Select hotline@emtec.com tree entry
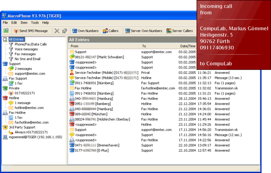 [x=29, y=108]
